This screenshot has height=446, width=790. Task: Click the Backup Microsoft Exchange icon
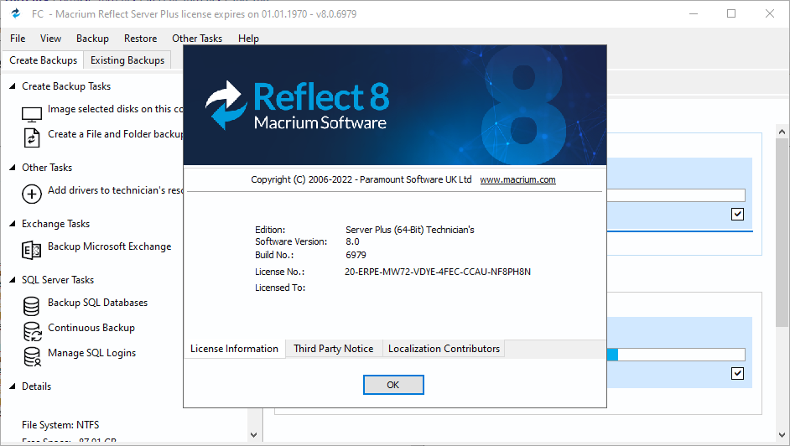[x=31, y=250]
